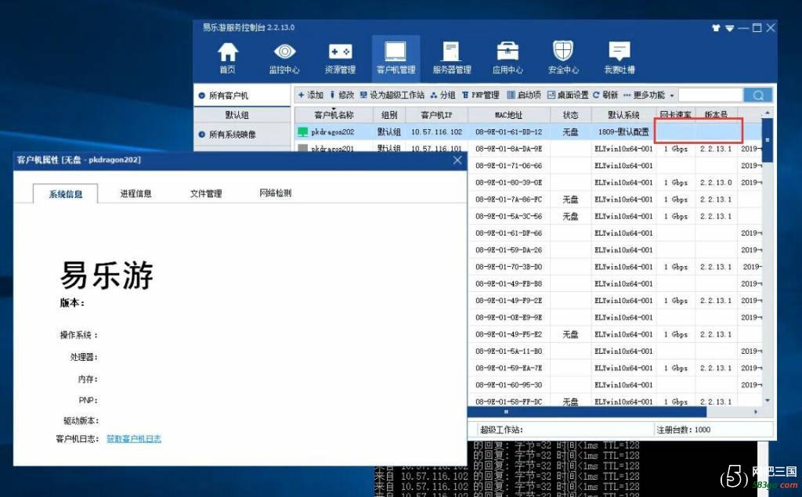Click 设为超级工作站 in the toolbar
Image resolution: width=802 pixels, height=497 pixels.
[392, 95]
